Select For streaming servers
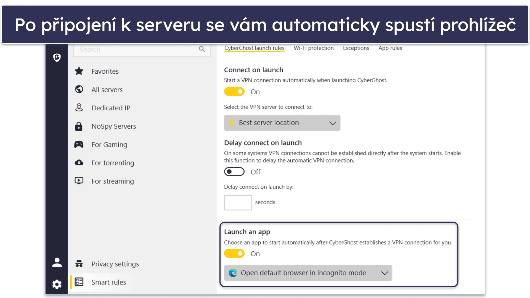Viewport: 530px width, 298px height. click(x=112, y=181)
